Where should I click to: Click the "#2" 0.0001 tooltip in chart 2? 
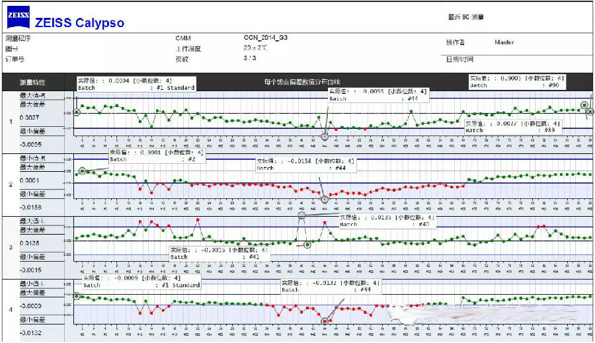(157, 155)
